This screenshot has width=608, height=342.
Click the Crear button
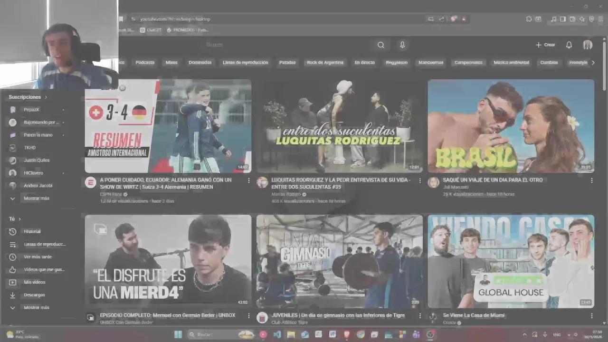pyautogui.click(x=545, y=45)
